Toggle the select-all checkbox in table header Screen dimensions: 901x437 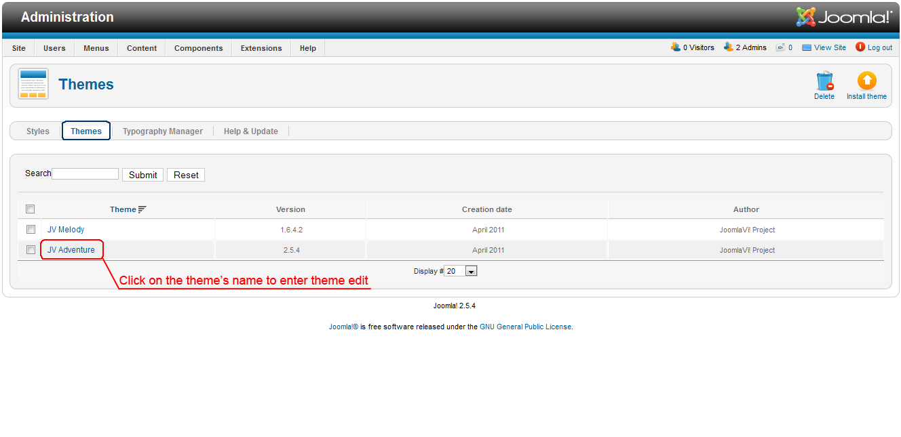pyautogui.click(x=30, y=209)
